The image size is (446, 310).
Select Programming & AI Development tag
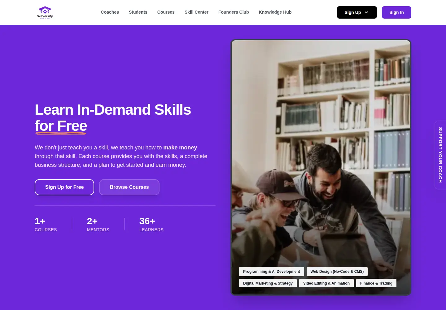pyautogui.click(x=271, y=272)
